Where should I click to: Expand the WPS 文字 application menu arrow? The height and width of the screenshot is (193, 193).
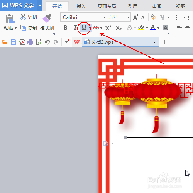coord(40,5)
